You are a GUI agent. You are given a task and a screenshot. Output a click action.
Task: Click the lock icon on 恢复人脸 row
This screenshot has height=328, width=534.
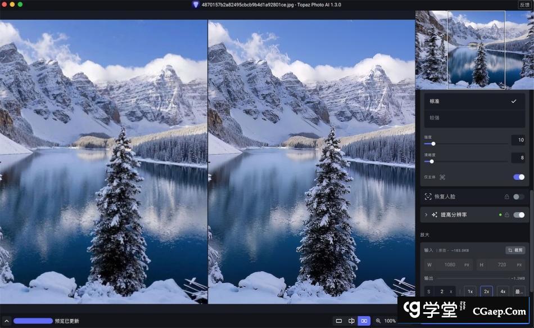pos(506,197)
